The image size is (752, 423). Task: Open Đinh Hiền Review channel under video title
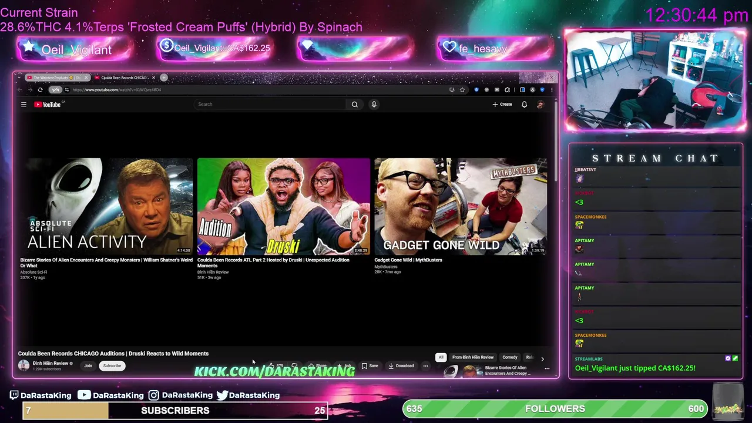click(51, 364)
